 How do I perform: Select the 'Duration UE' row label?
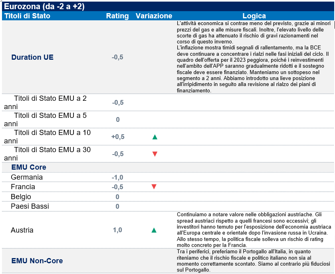(32, 57)
